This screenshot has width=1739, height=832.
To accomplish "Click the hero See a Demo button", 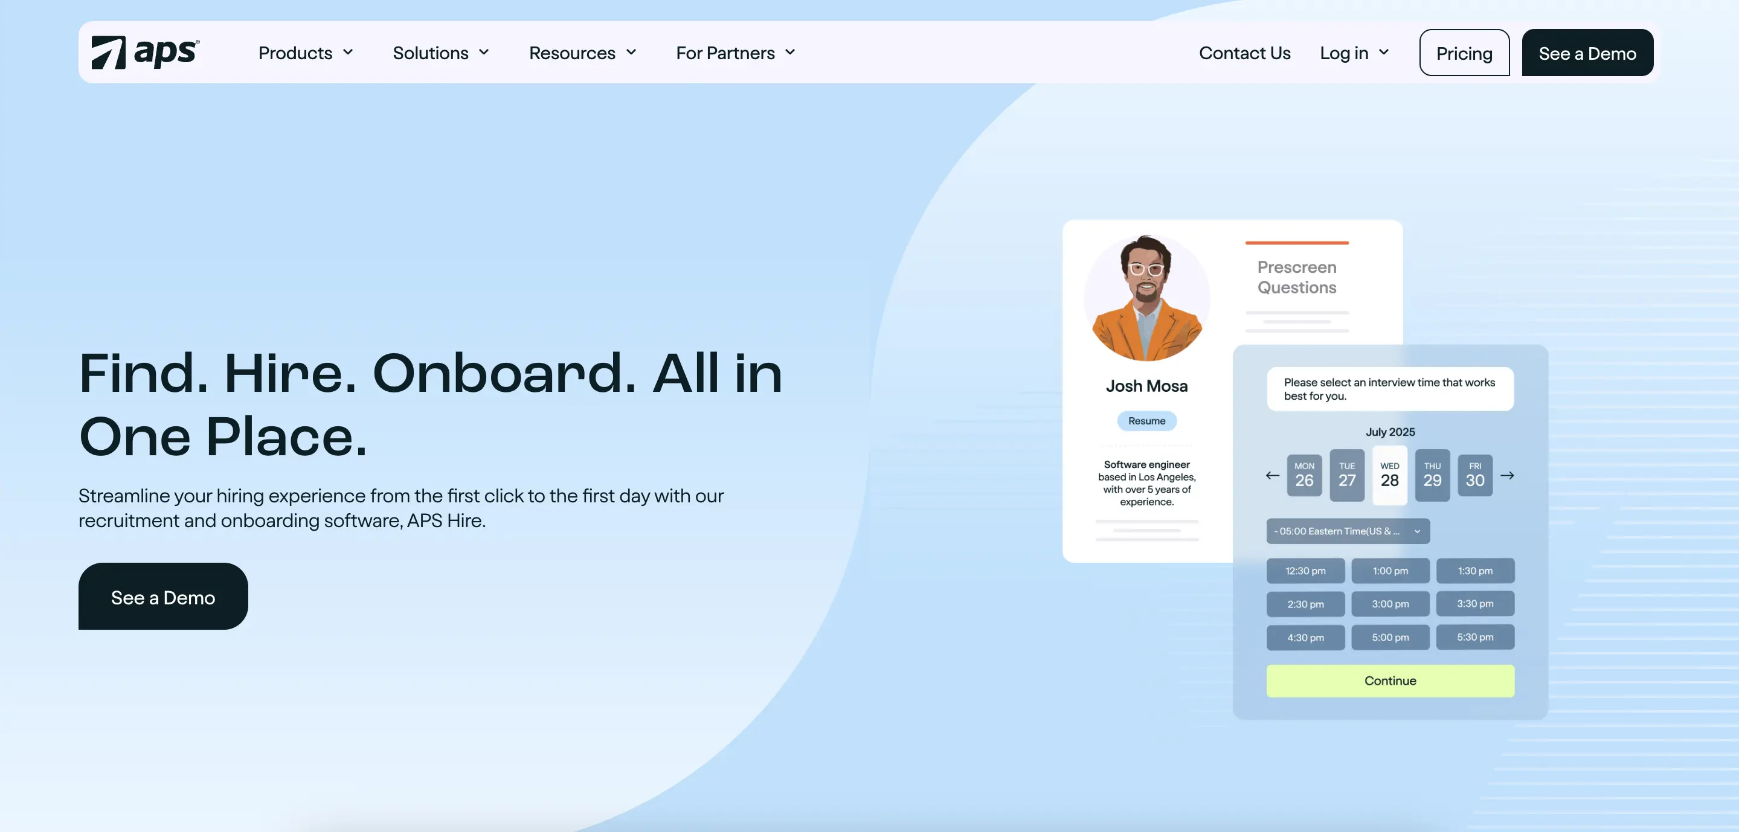I will point(162,597).
